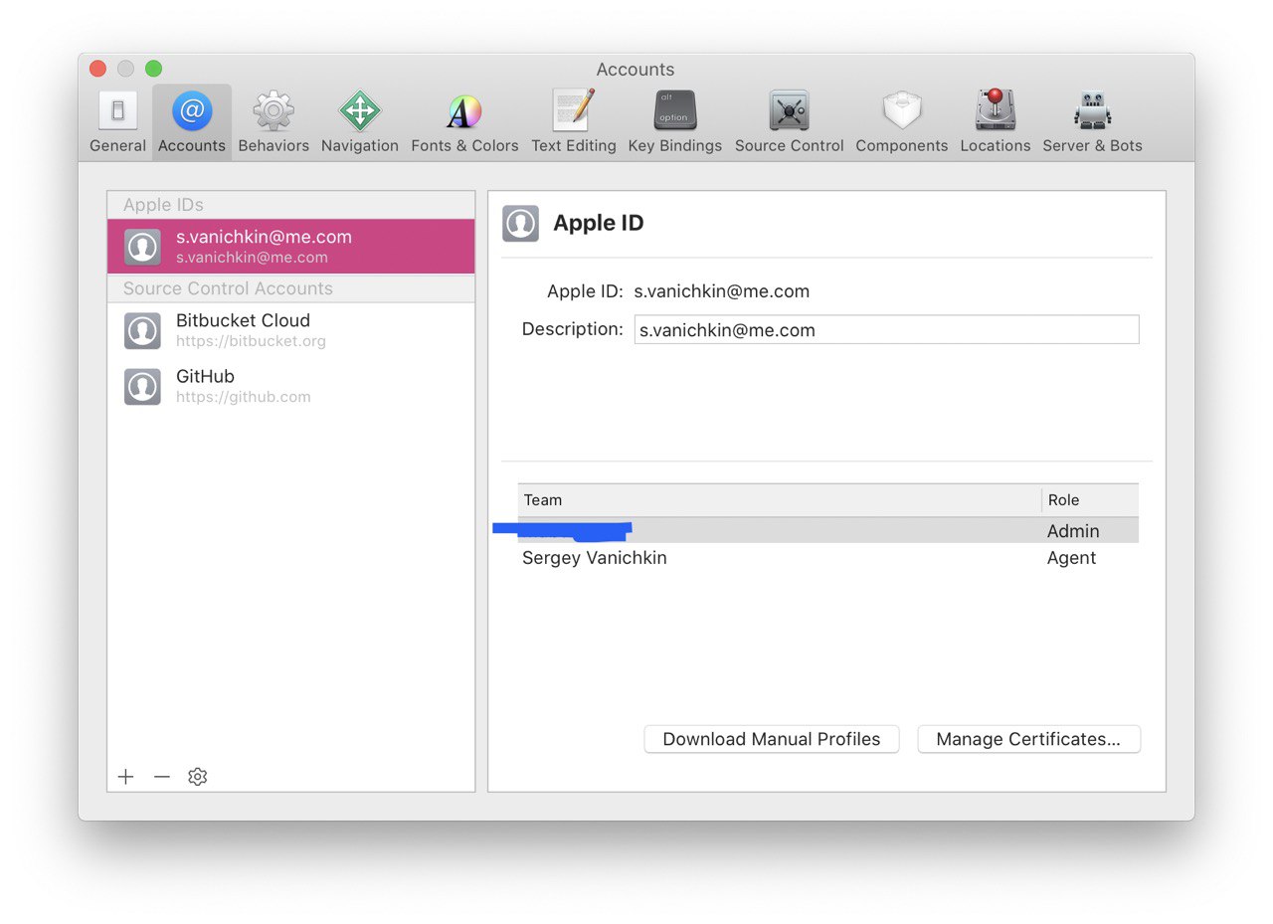Click the Apple IDs section header

tap(291, 205)
